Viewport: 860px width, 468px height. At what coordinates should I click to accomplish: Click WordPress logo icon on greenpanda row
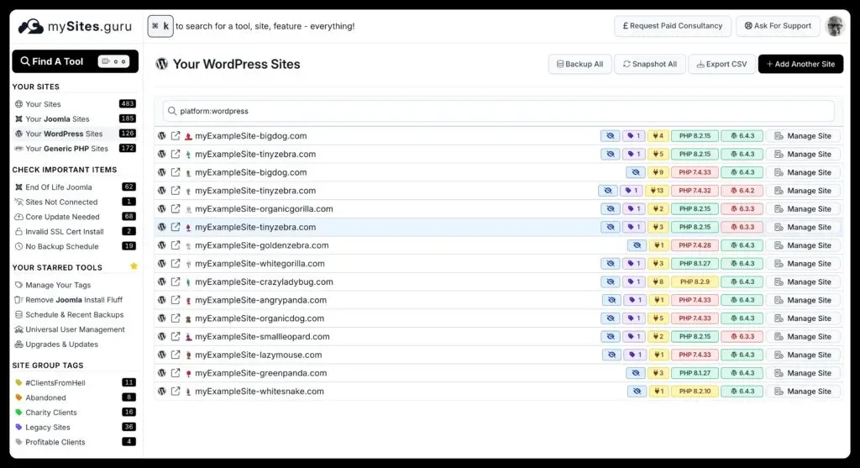(162, 373)
